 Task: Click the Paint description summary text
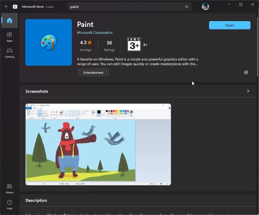click(138, 61)
